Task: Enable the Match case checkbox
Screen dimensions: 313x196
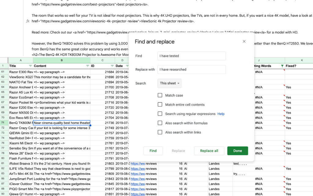Action: pyautogui.click(x=160, y=95)
